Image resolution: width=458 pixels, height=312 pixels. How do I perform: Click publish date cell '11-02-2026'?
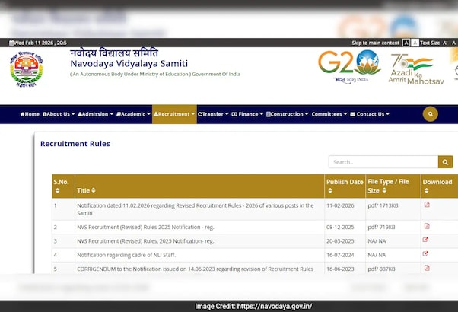tap(340, 205)
